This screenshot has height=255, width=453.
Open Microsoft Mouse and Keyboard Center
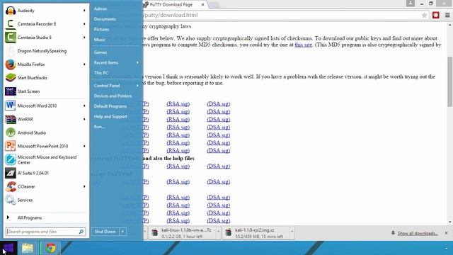tap(45, 159)
